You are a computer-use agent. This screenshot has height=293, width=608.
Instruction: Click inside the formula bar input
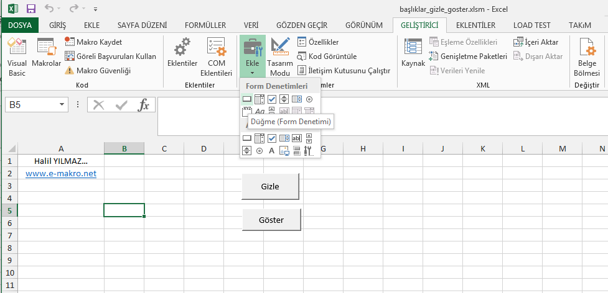pyautogui.click(x=373, y=115)
